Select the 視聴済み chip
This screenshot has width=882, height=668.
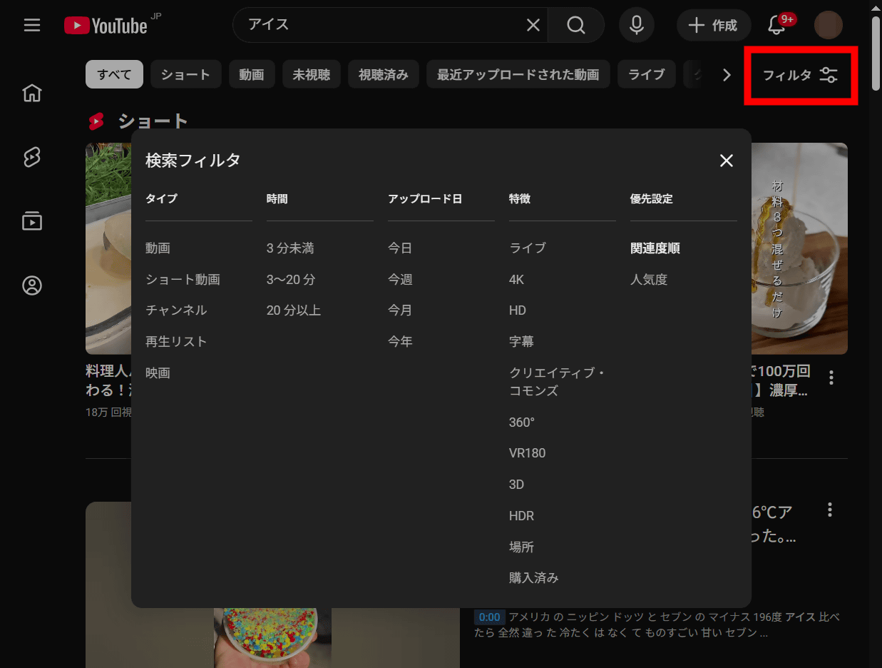(x=384, y=74)
